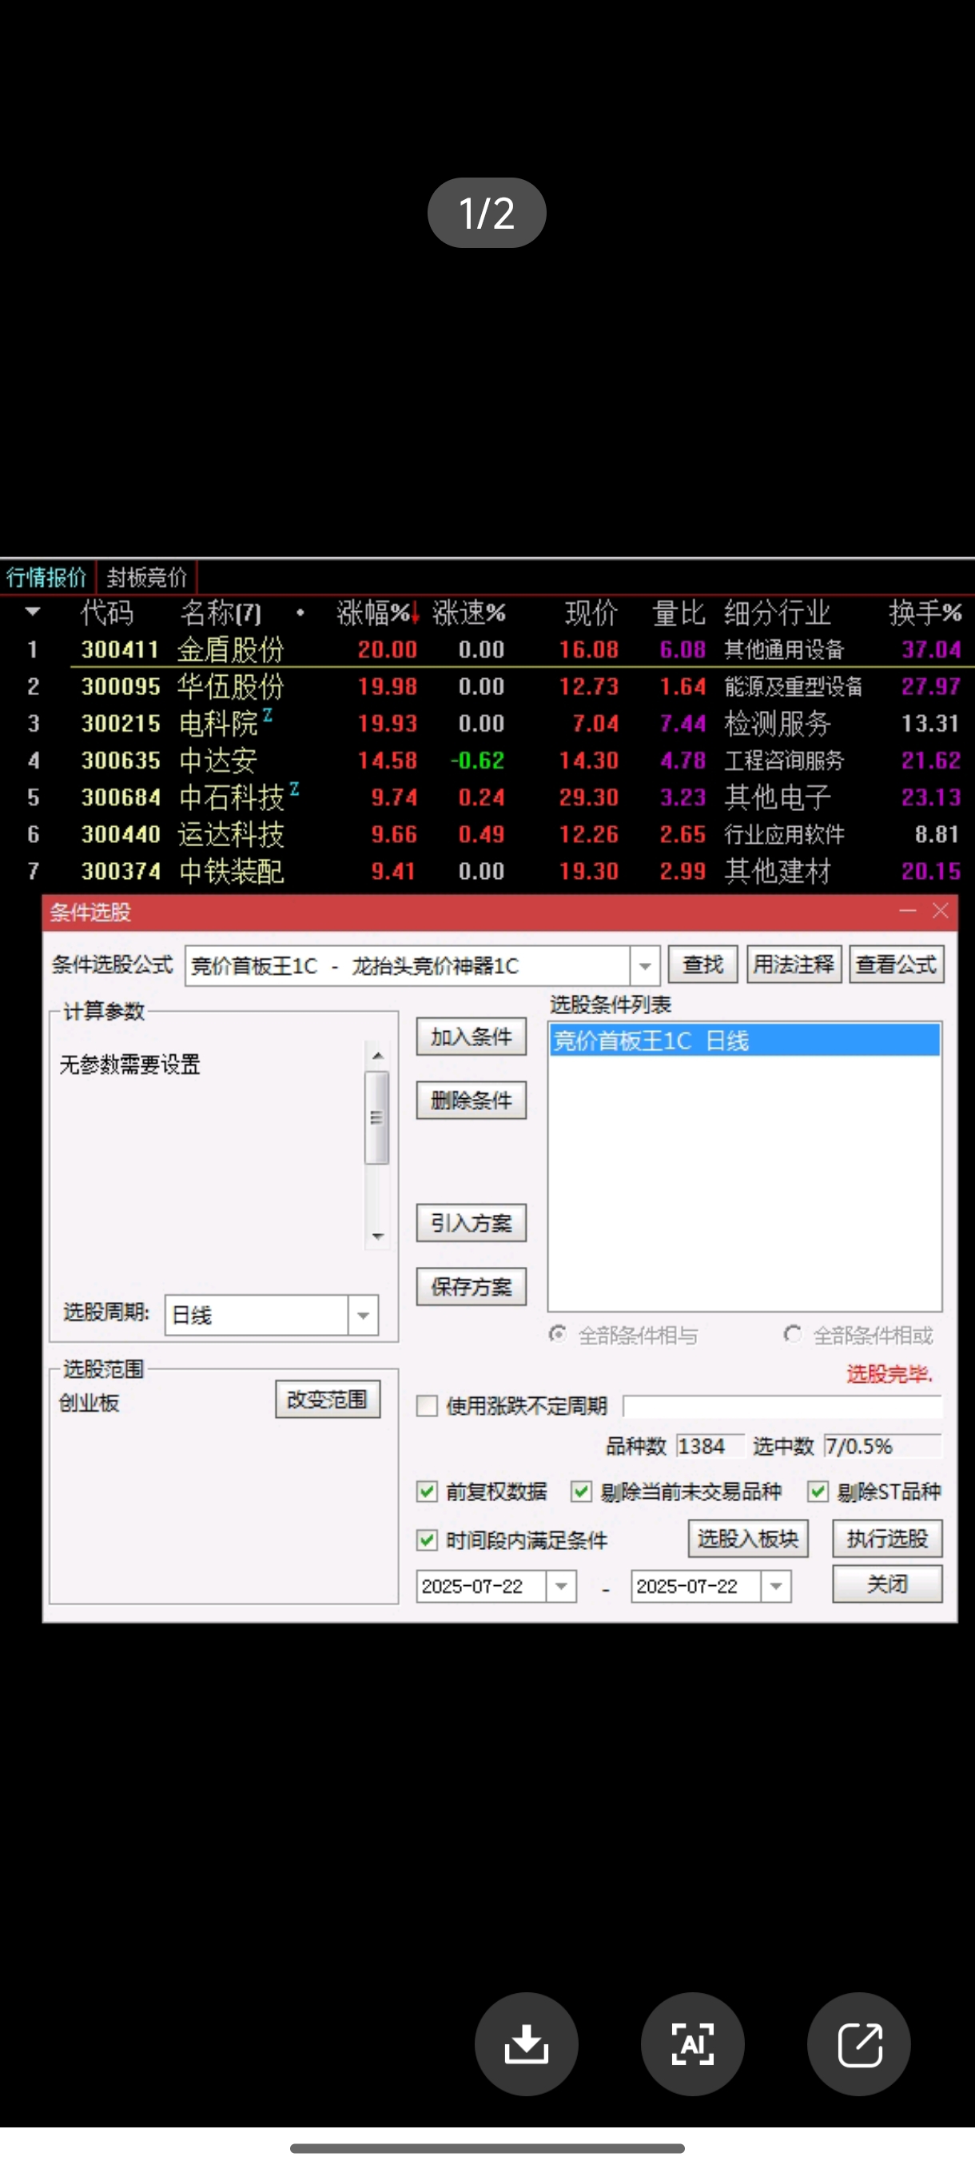
Task: Click 加入条件 button
Action: [x=471, y=1037]
